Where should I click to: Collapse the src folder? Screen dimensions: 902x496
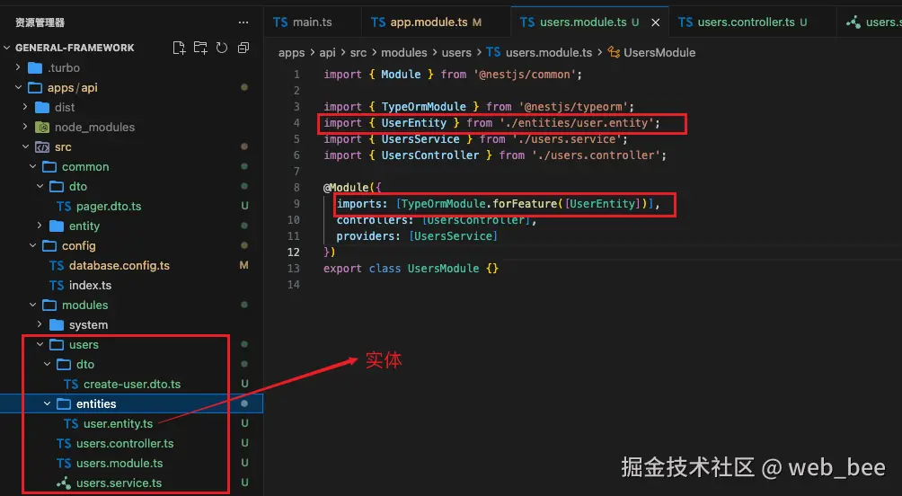pyautogui.click(x=25, y=146)
